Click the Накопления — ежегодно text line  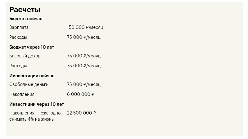35,113
